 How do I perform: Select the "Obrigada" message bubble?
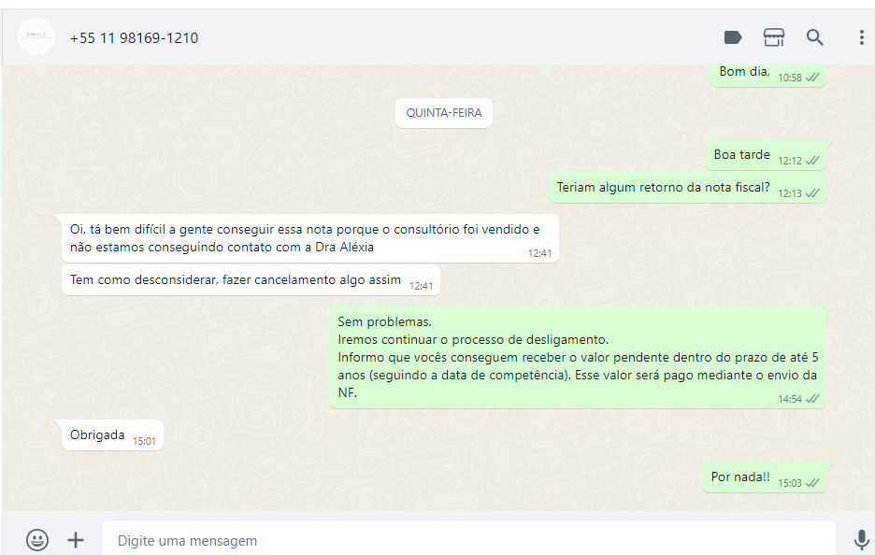pyautogui.click(x=113, y=435)
